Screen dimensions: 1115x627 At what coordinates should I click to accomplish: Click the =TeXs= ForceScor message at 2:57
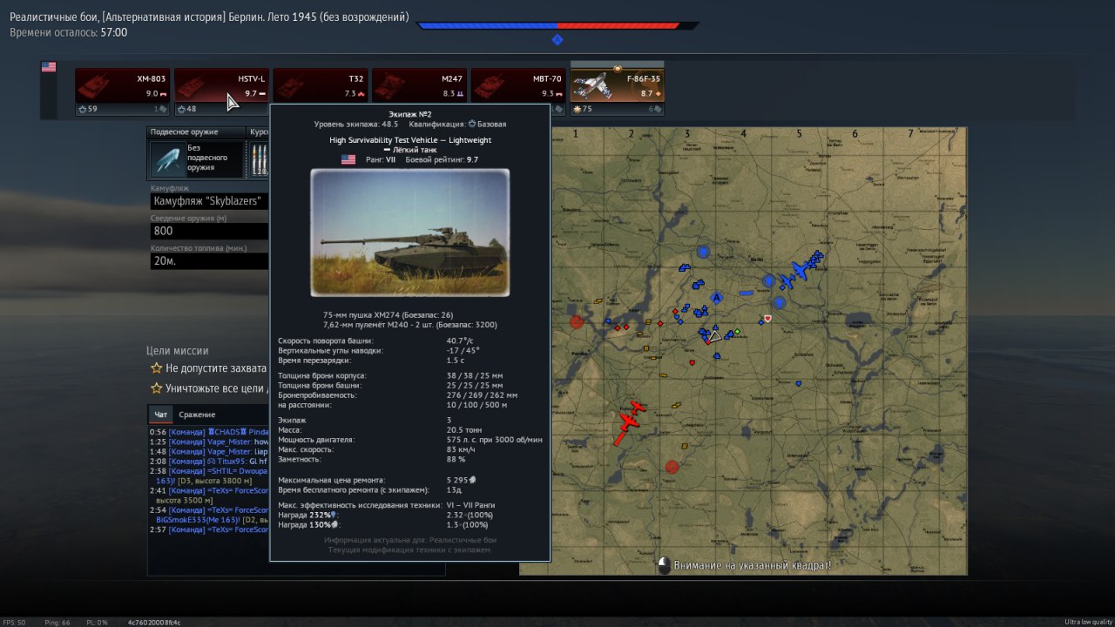[209, 529]
